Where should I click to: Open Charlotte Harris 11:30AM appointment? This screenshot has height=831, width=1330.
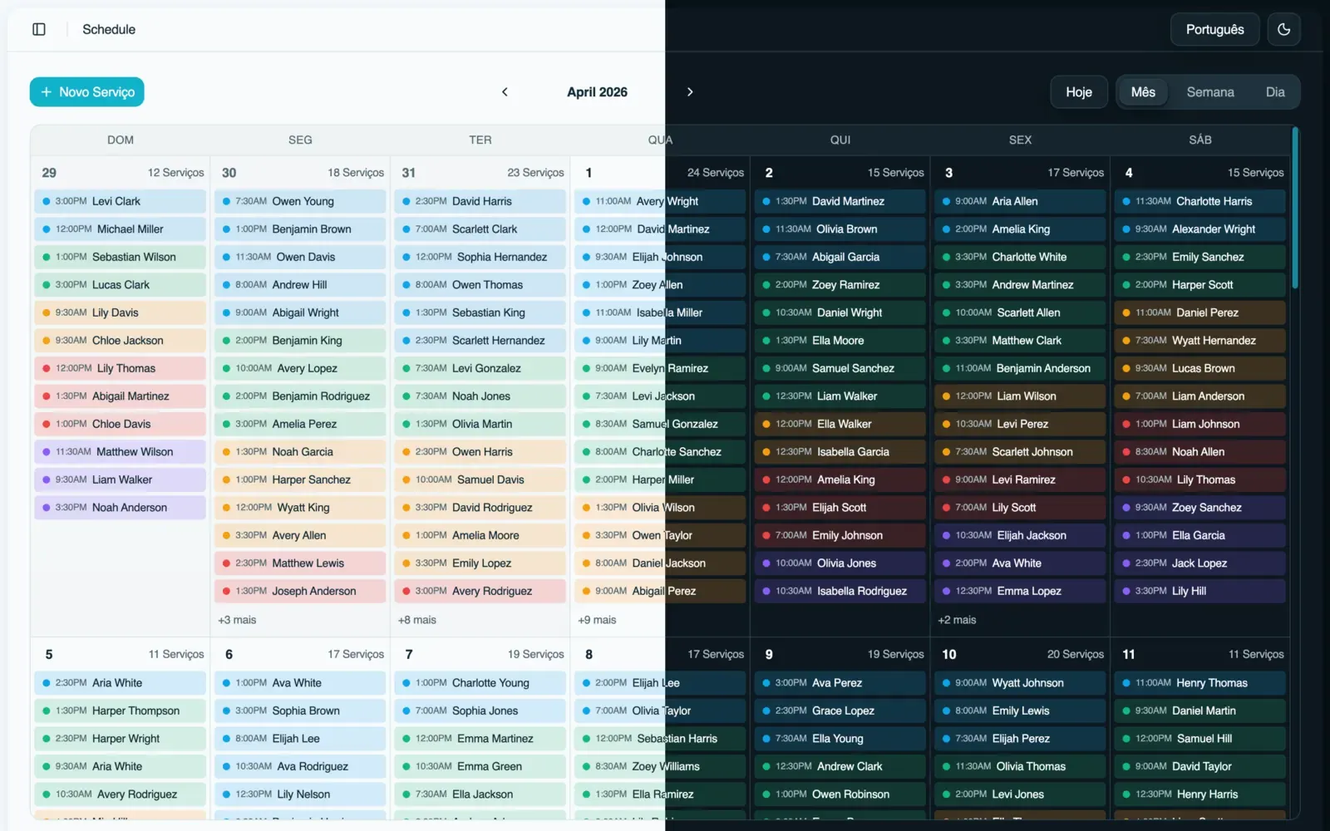click(1199, 201)
